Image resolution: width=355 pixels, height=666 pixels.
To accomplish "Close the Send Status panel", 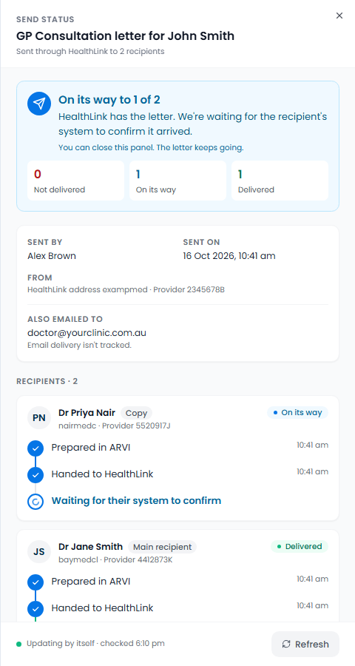I will [x=339, y=16].
